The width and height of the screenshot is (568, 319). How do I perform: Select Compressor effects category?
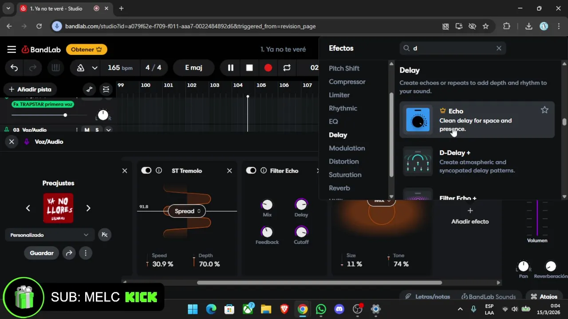(347, 82)
